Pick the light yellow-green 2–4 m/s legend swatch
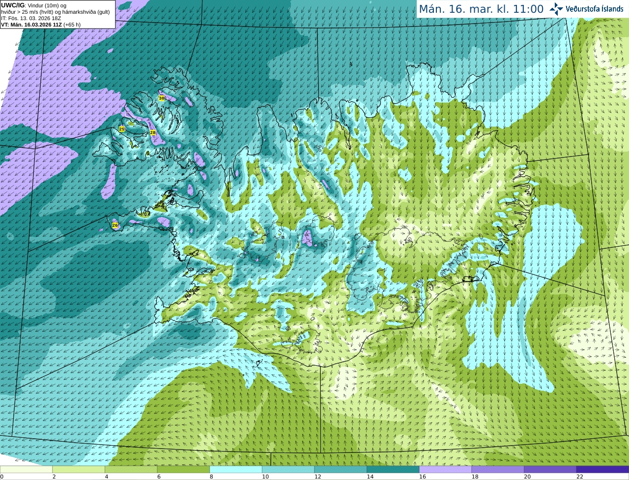 79,469
